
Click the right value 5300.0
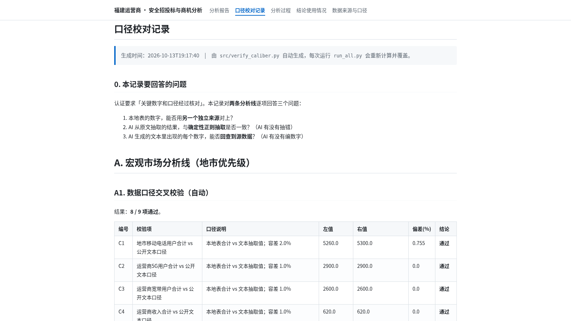(x=365, y=243)
